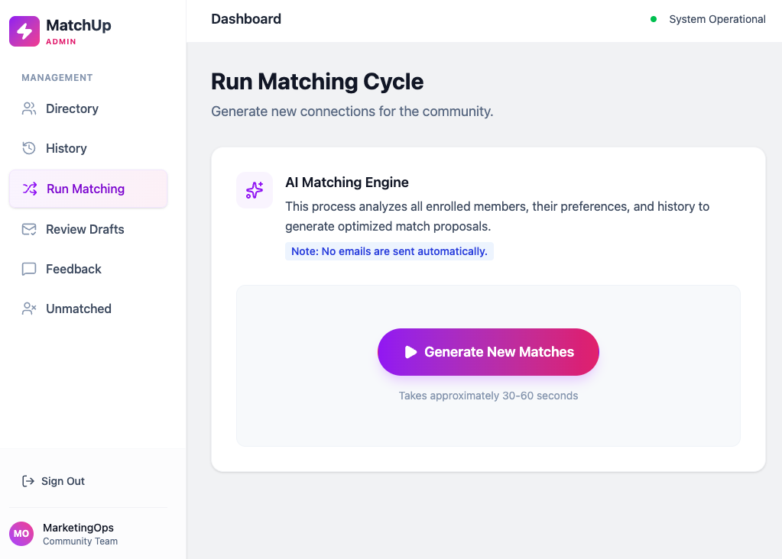Open the Feedback section from the sidebar
The height and width of the screenshot is (559, 782).
73,268
